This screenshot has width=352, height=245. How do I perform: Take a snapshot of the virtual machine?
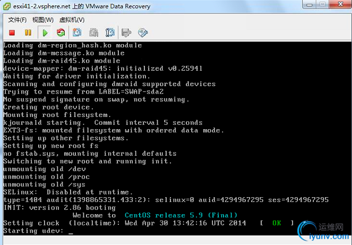pyautogui.click(x=77, y=32)
